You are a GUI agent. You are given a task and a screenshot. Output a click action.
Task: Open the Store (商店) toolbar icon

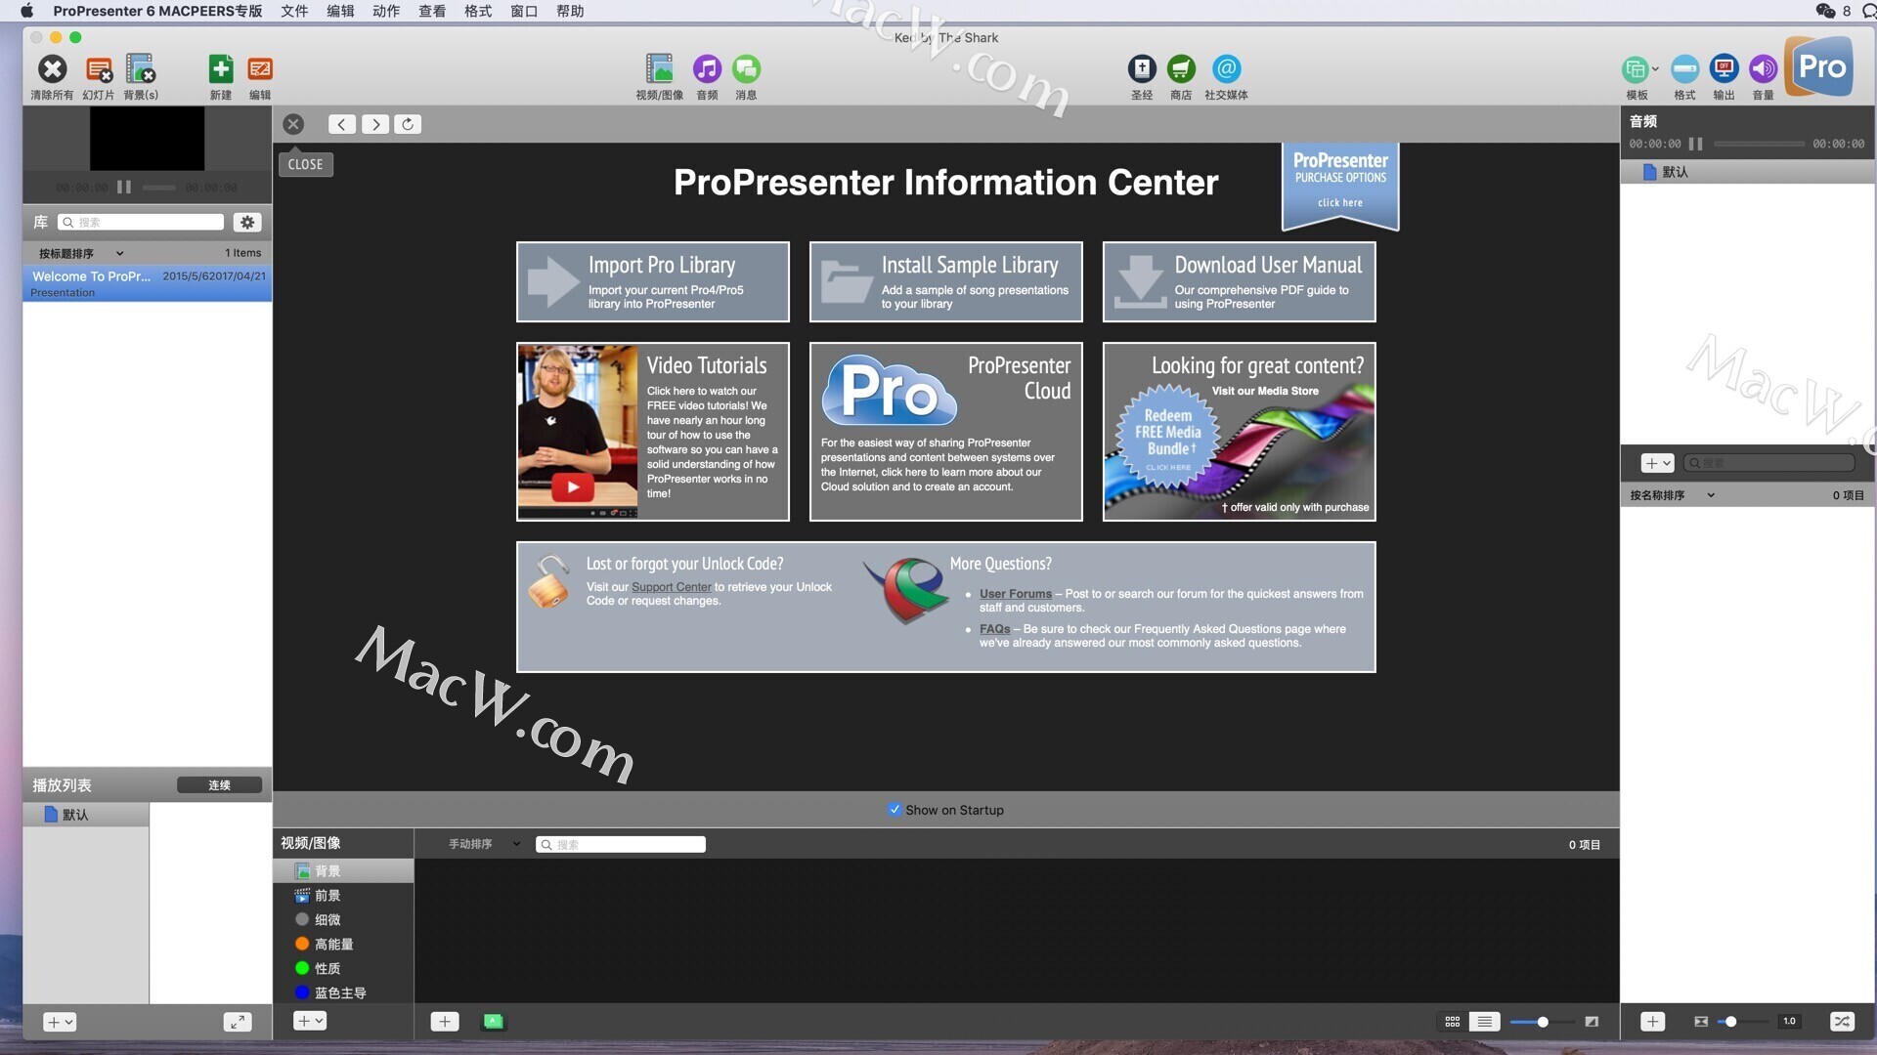point(1181,69)
